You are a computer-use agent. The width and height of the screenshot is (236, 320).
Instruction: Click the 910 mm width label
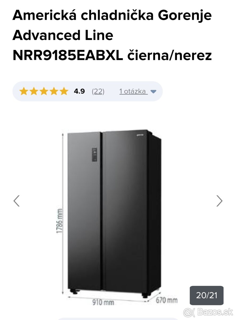[103, 302]
